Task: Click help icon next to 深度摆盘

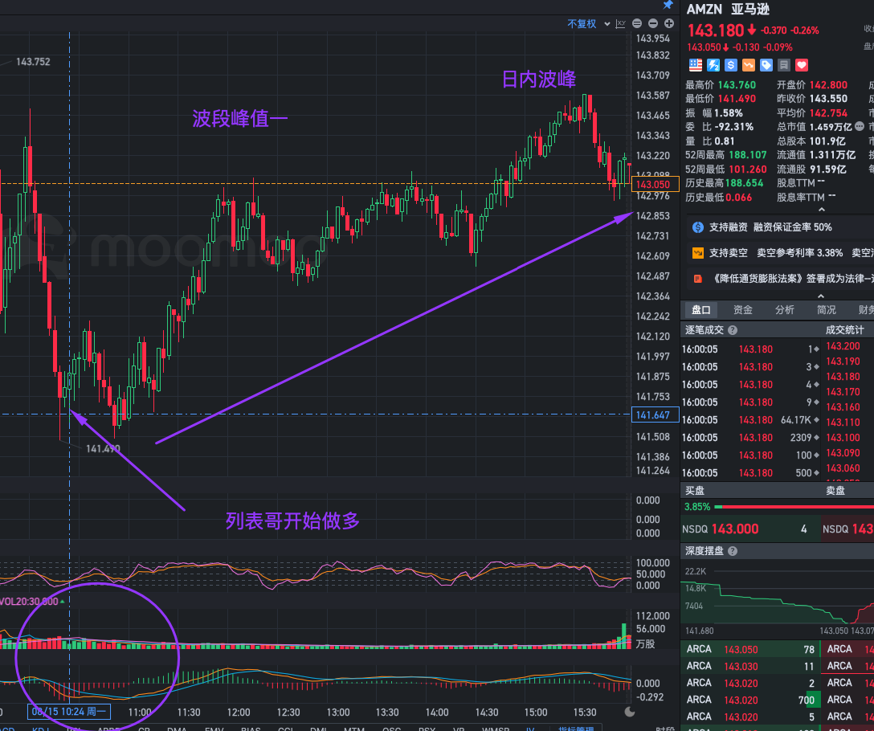Action: 733,551
